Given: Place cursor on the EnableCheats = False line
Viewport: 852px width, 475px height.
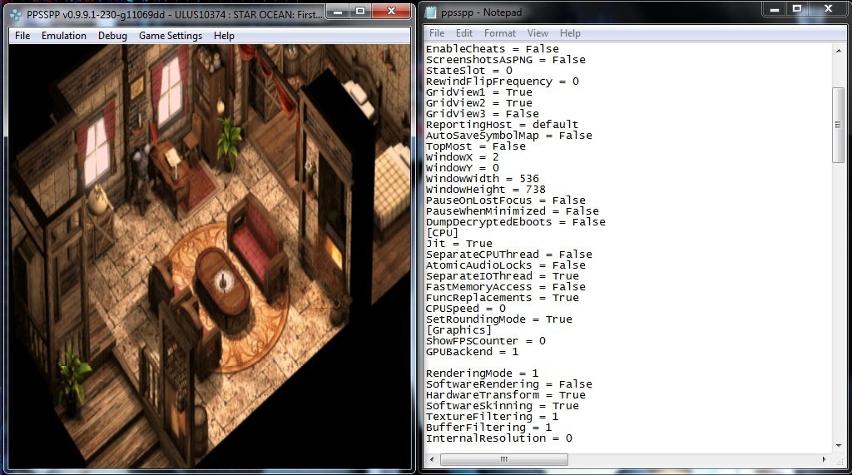Looking at the screenshot, I should coord(493,49).
